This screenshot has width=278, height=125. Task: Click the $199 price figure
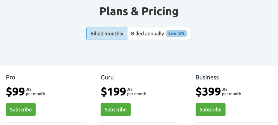(x=113, y=92)
